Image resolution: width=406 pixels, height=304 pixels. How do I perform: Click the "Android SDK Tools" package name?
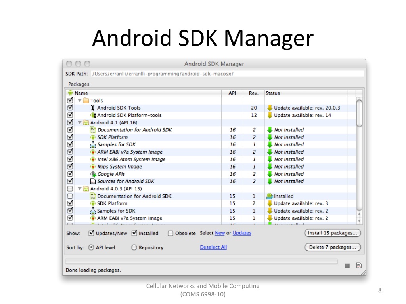coord(119,108)
